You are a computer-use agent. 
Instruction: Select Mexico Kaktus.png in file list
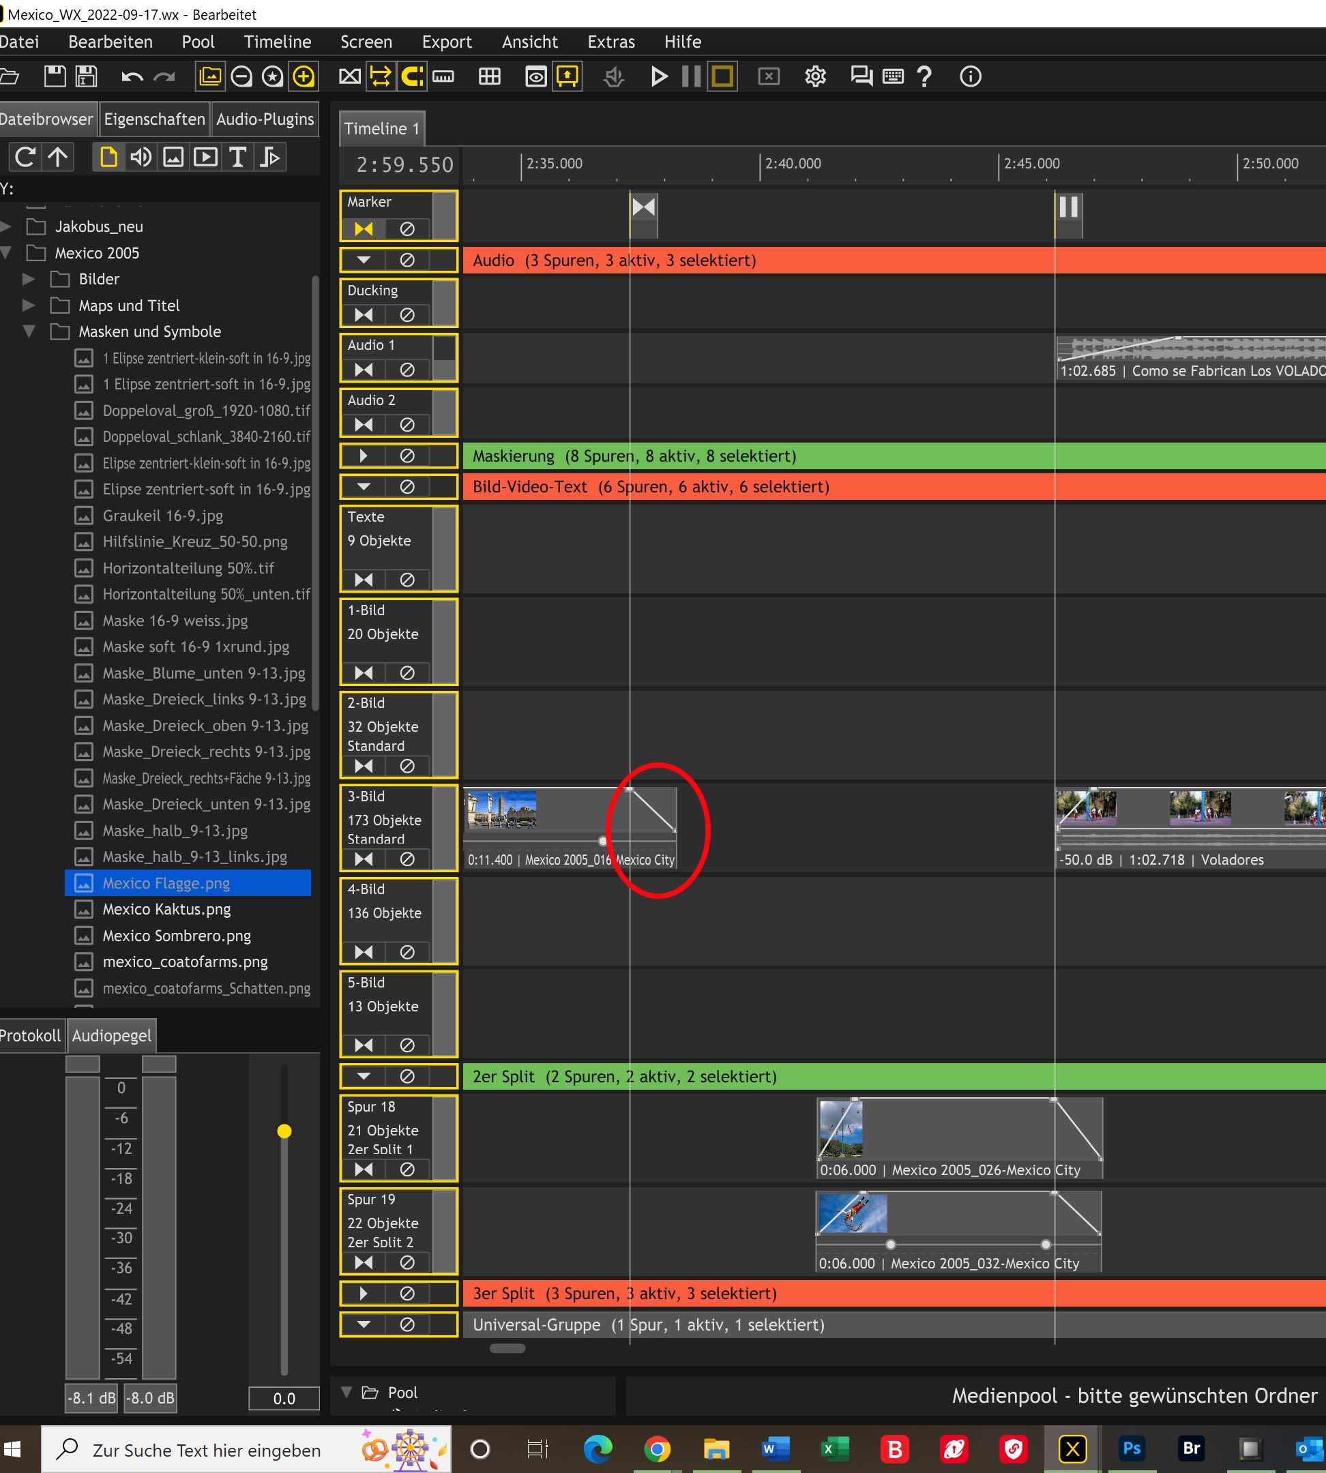(166, 909)
